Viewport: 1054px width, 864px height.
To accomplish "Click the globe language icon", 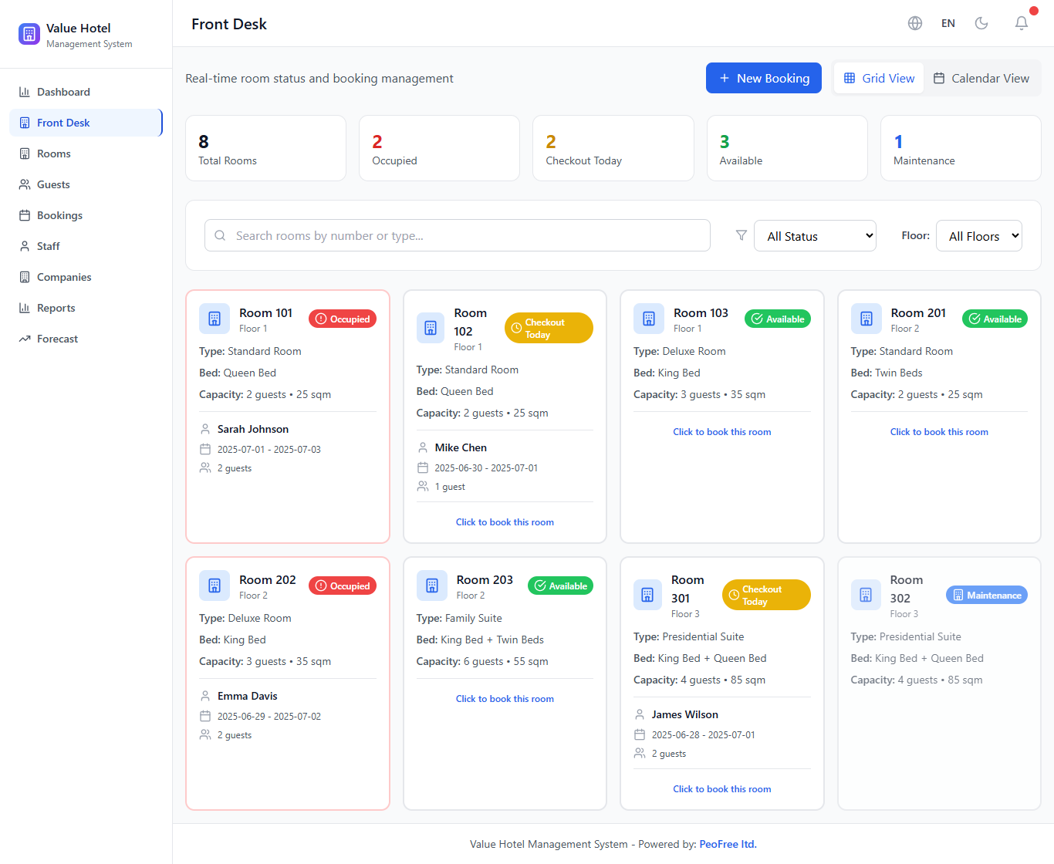I will [915, 23].
